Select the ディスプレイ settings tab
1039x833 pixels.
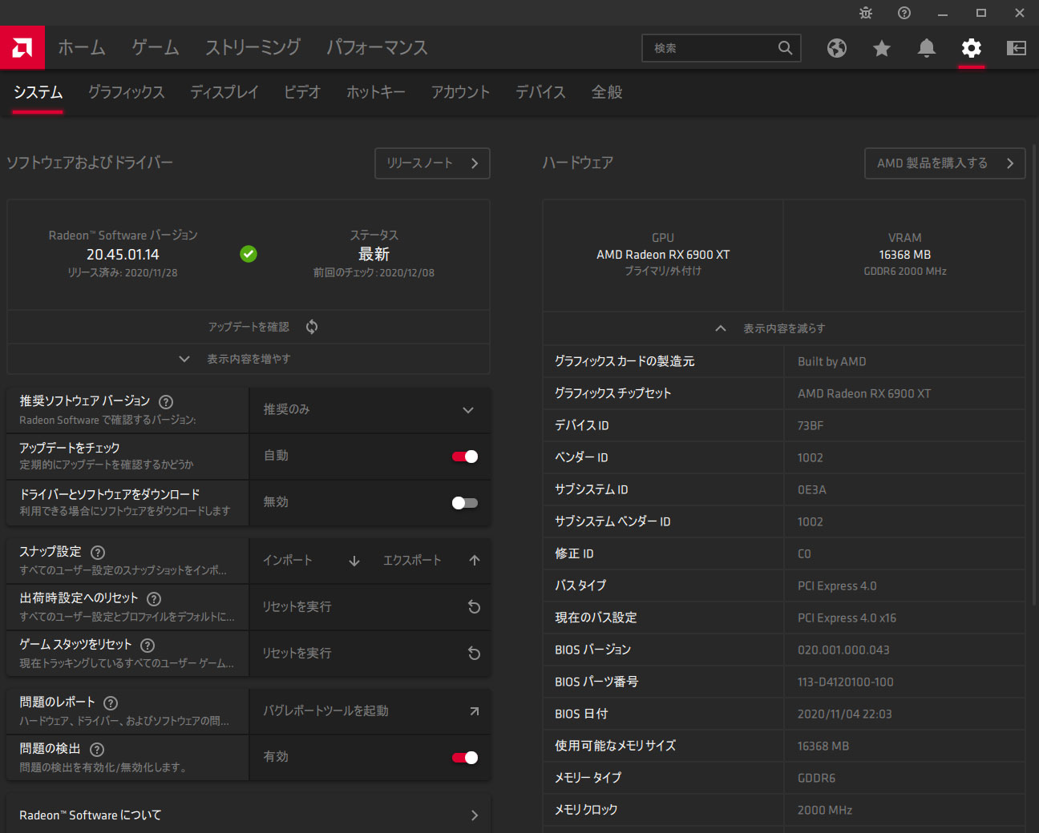224,92
